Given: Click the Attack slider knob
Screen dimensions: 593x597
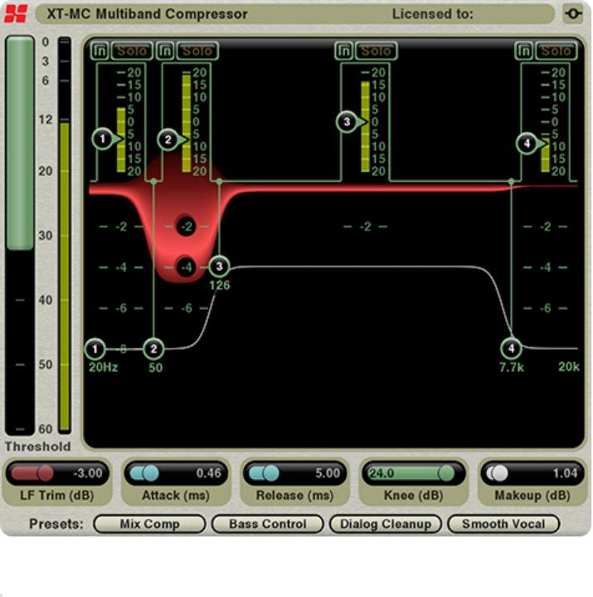Looking at the screenshot, I should point(151,473).
